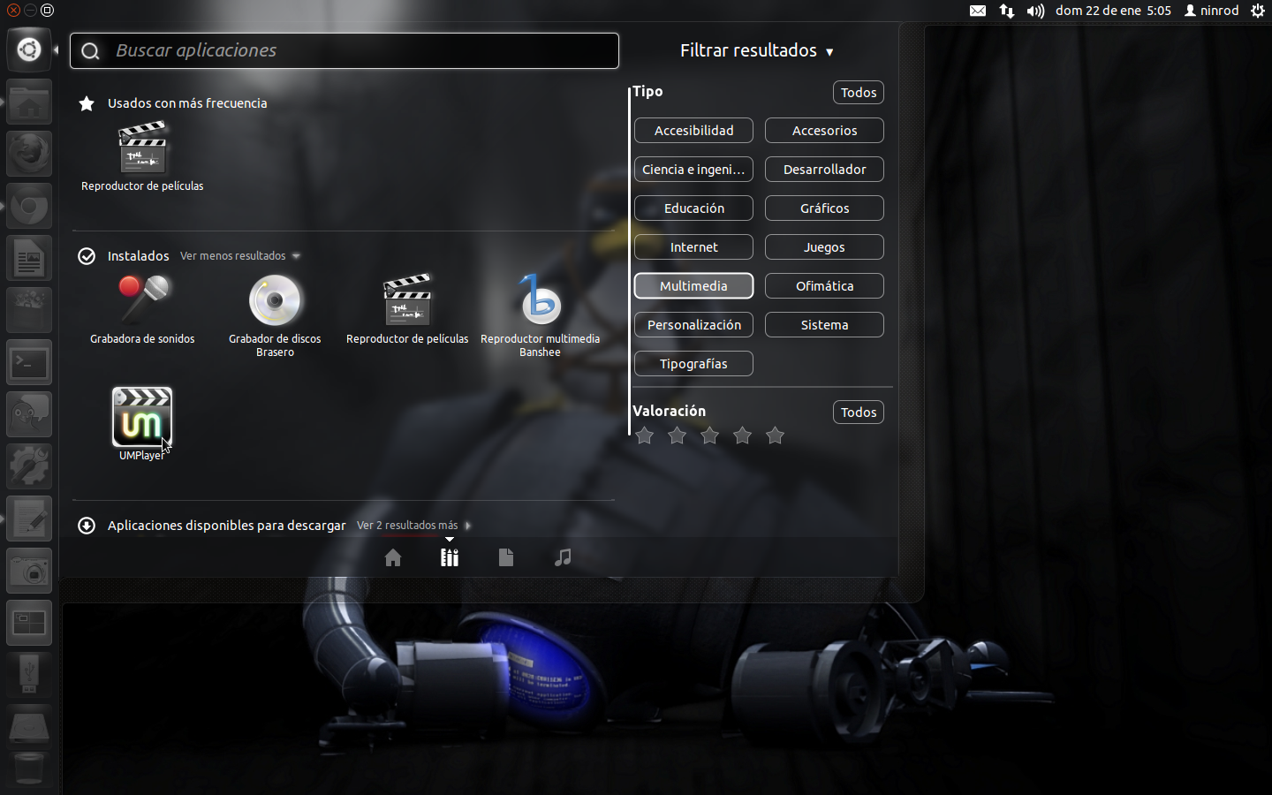The height and width of the screenshot is (795, 1272).
Task: Disable the Multimedia type filter
Action: click(693, 285)
